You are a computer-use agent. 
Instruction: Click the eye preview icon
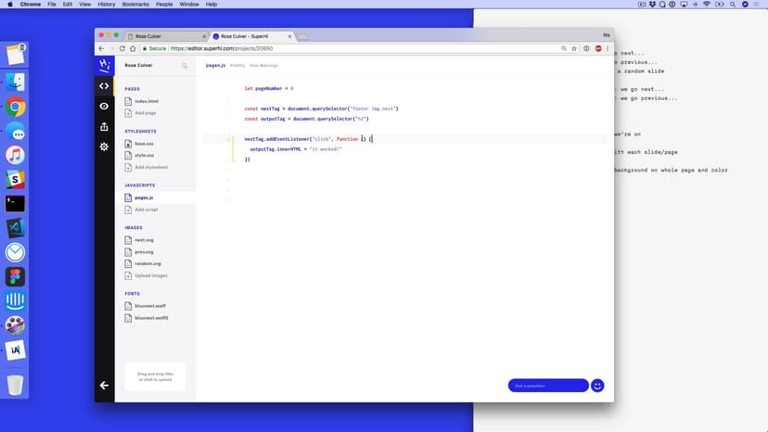104,107
